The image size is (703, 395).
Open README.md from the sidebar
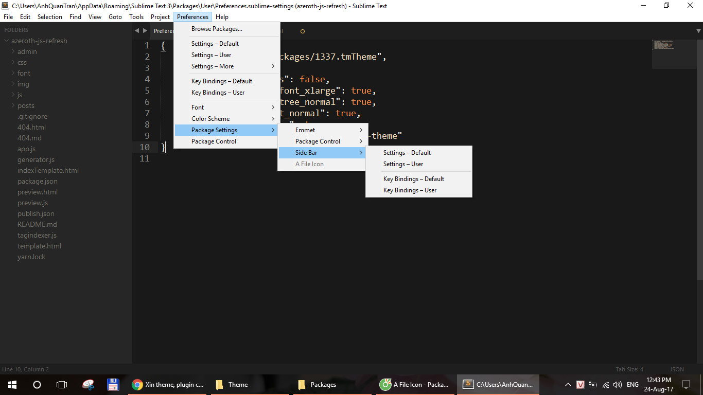[37, 224]
